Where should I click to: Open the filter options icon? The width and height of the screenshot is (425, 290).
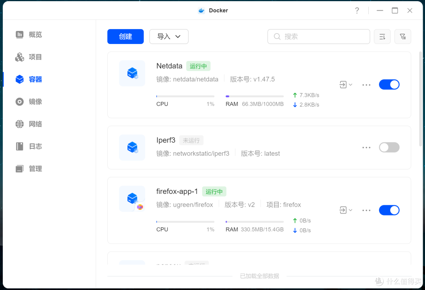tap(403, 36)
